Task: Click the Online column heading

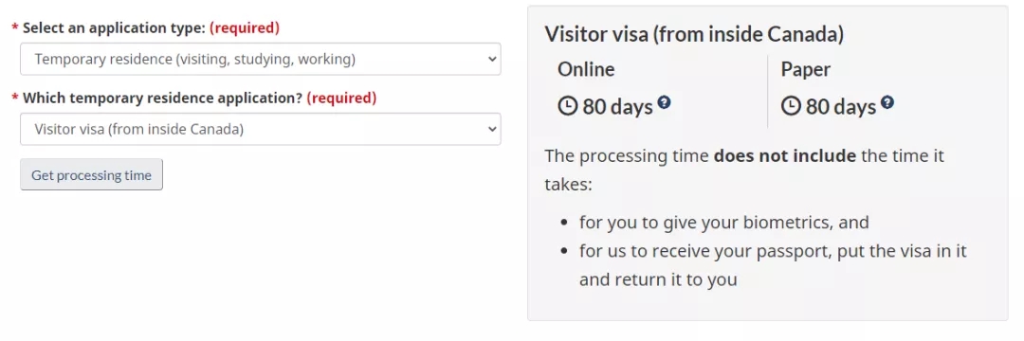Action: click(586, 69)
